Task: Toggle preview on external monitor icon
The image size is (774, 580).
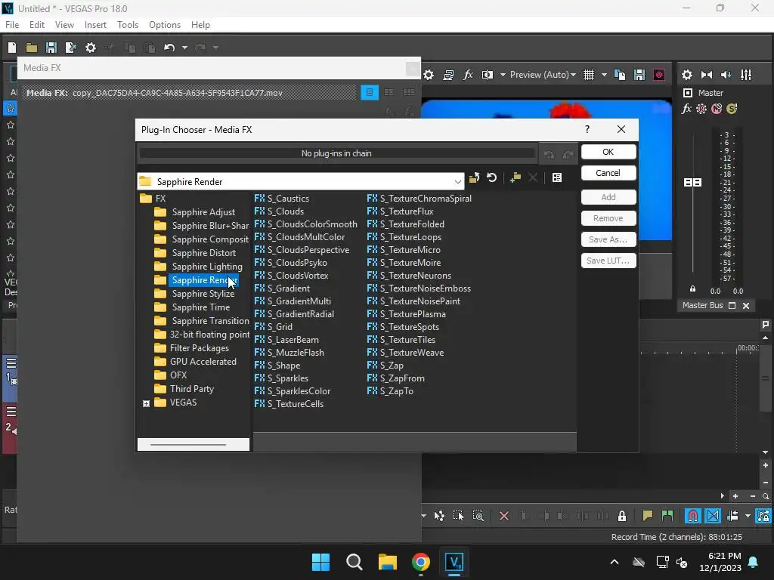Action: coord(448,75)
